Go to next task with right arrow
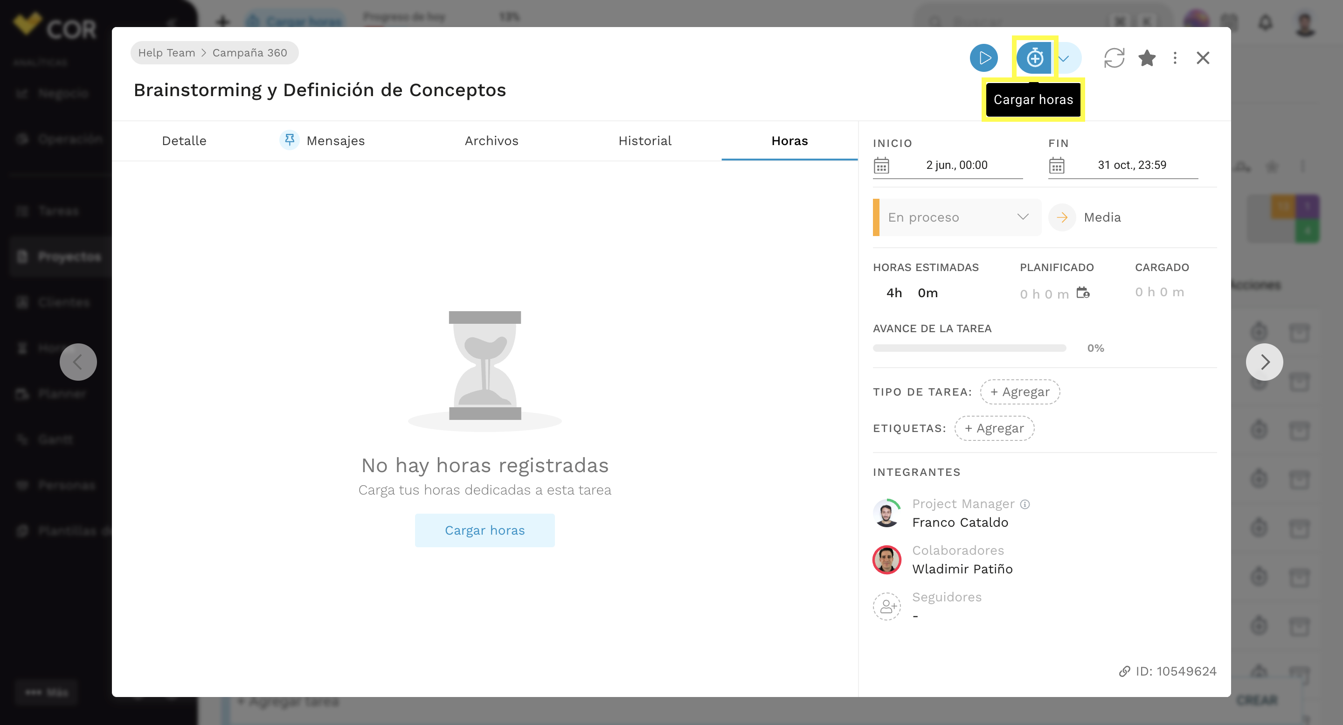Image resolution: width=1343 pixels, height=725 pixels. pyautogui.click(x=1264, y=362)
